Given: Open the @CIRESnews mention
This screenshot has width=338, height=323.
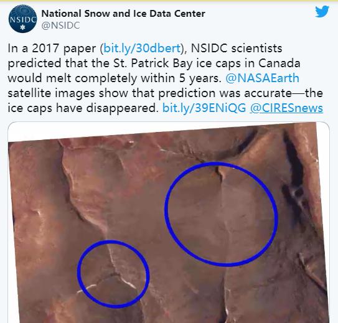Looking at the screenshot, I should 286,108.
